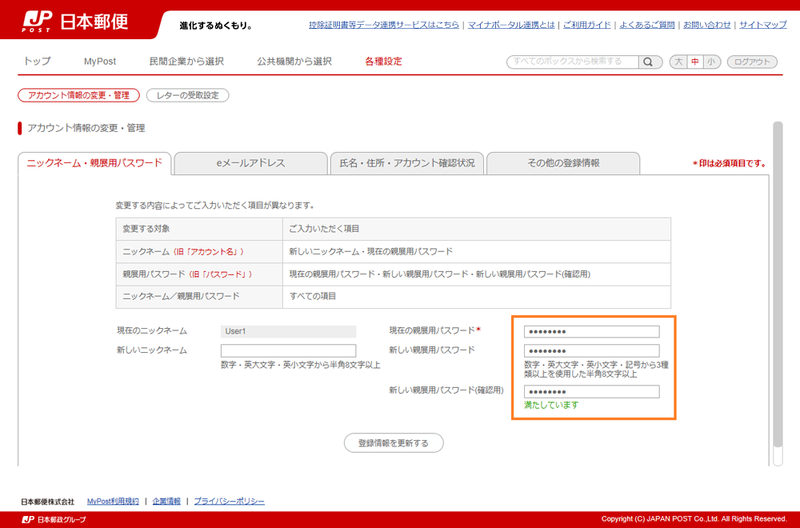Select レターの受取設定 pill
The image size is (800, 528).
(x=187, y=95)
